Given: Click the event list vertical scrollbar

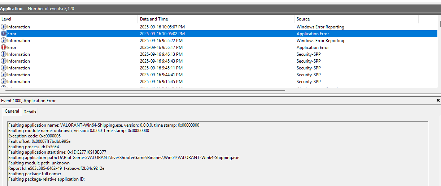Looking at the screenshot, I should 440,24.
